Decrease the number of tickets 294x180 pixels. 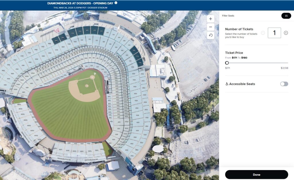point(263,33)
